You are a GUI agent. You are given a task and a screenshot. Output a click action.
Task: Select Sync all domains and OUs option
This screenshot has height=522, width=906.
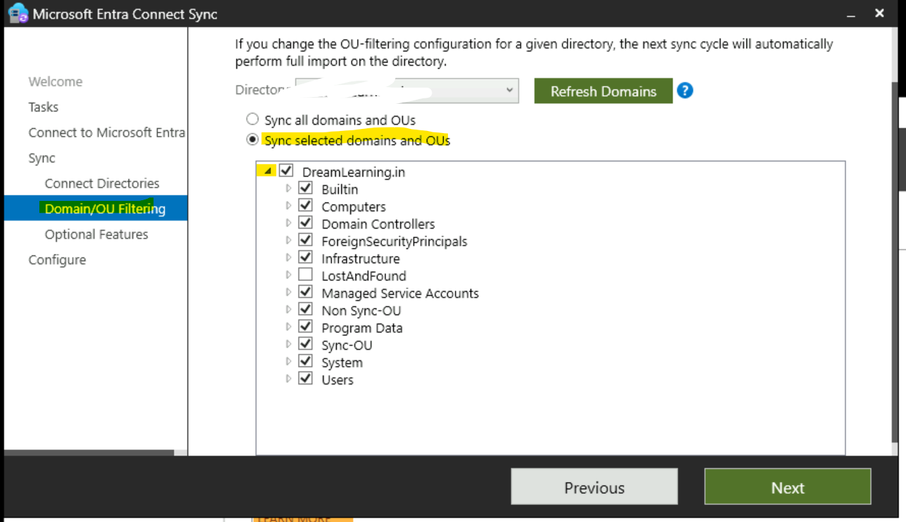[252, 119]
